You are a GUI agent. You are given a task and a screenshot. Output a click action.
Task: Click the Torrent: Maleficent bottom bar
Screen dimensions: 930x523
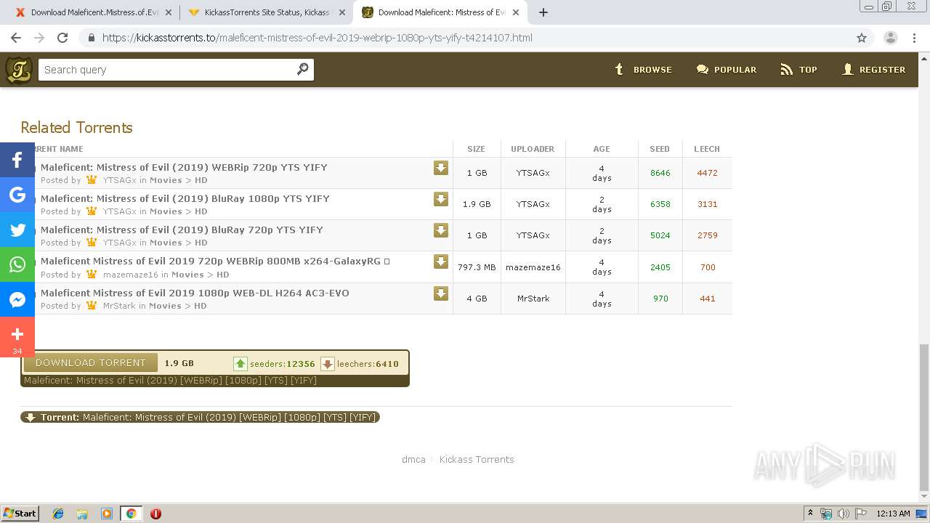click(200, 417)
